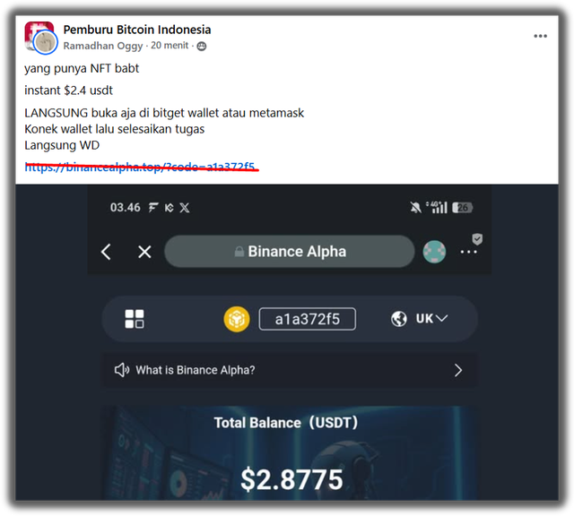
Task: Close the in-app browser with X
Action: pyautogui.click(x=144, y=252)
